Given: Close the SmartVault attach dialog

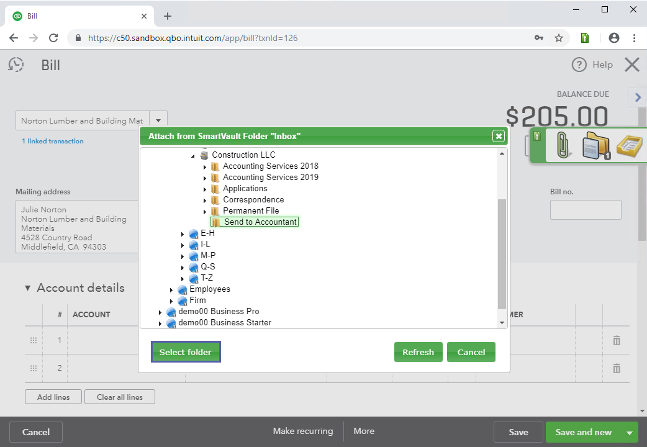Looking at the screenshot, I should pyautogui.click(x=498, y=136).
